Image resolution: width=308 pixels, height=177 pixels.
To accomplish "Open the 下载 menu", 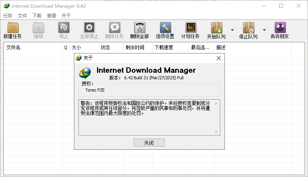I will [37, 15].
